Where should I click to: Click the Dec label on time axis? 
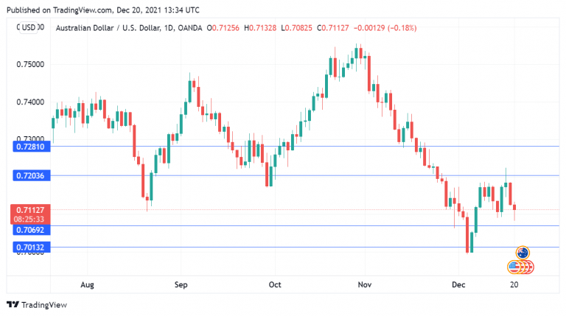pyautogui.click(x=458, y=284)
